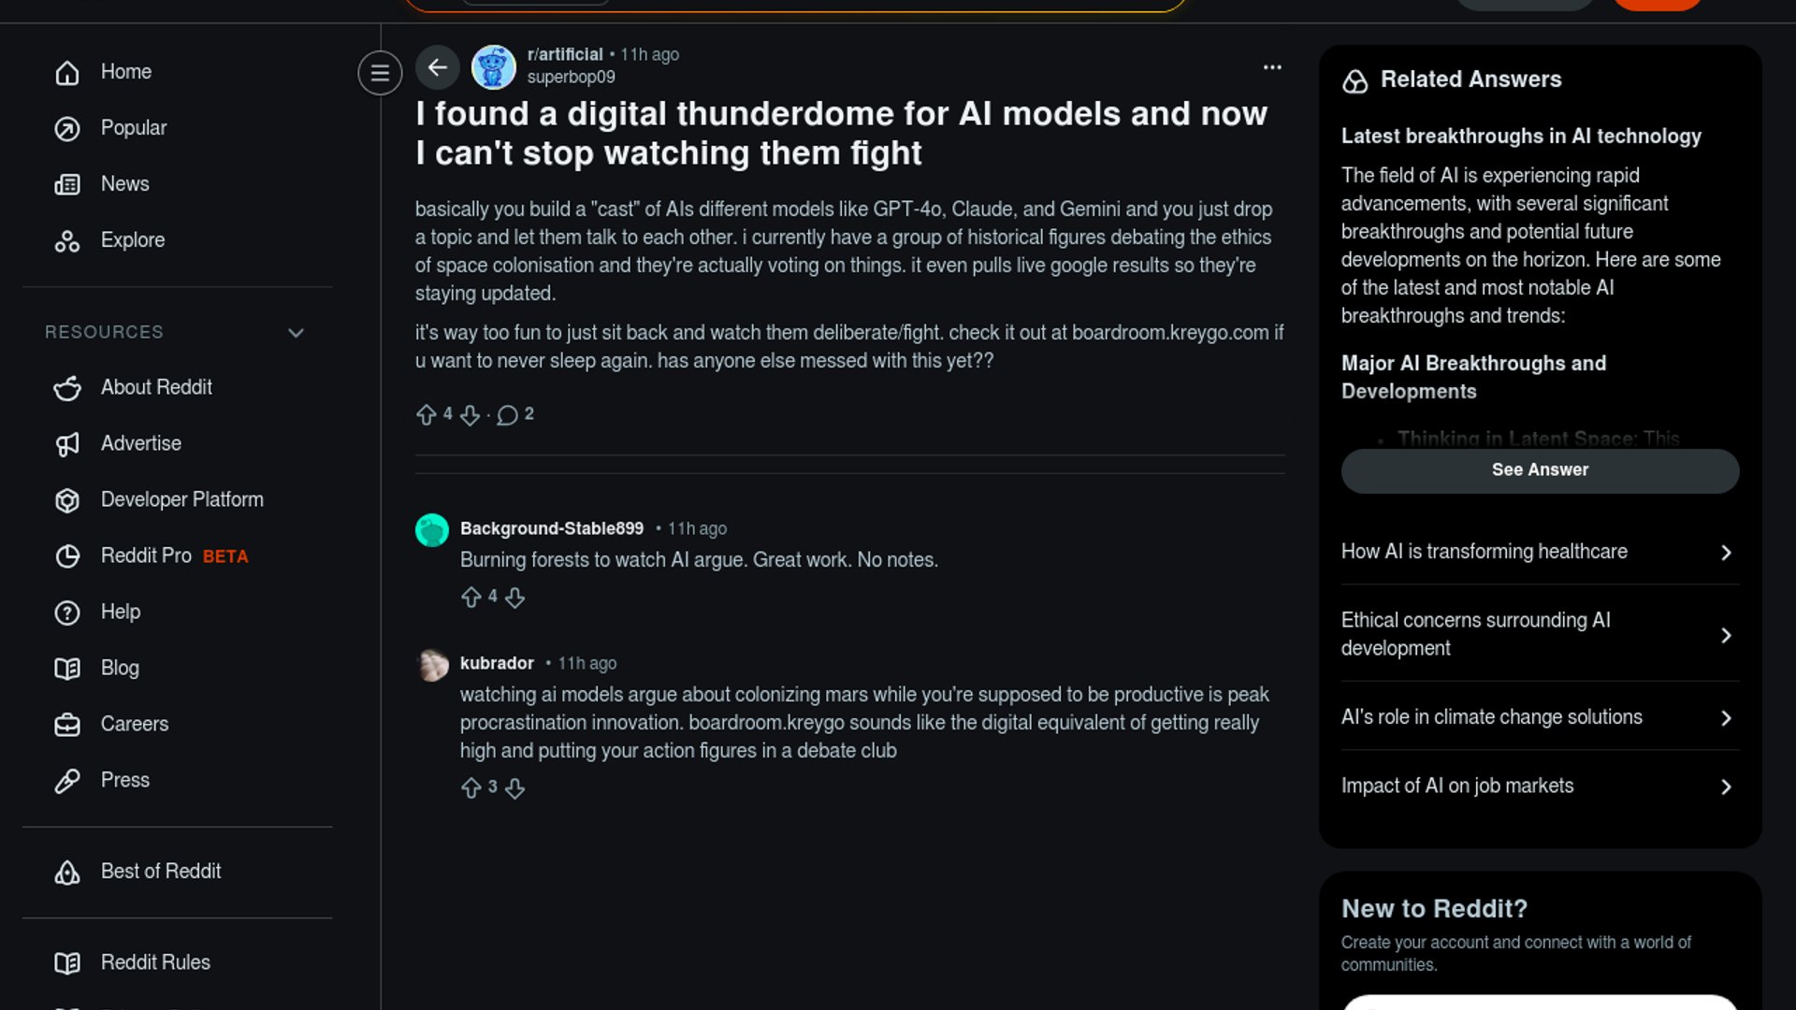Upvote the thunderdome post
The height and width of the screenshot is (1010, 1796).
pyautogui.click(x=427, y=414)
